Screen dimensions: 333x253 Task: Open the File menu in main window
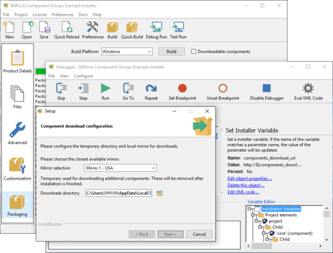point(6,15)
